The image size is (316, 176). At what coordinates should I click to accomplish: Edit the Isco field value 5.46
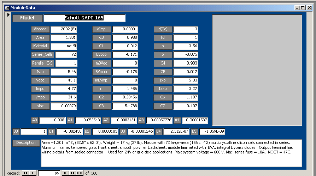coord(64,72)
